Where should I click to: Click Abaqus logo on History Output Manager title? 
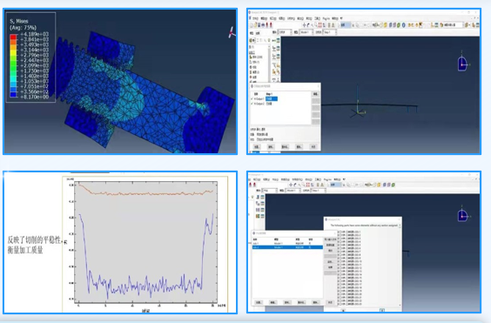pos(252,86)
